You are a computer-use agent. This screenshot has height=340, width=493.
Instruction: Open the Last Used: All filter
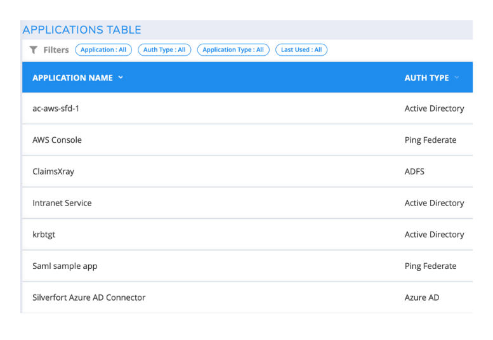(x=301, y=50)
